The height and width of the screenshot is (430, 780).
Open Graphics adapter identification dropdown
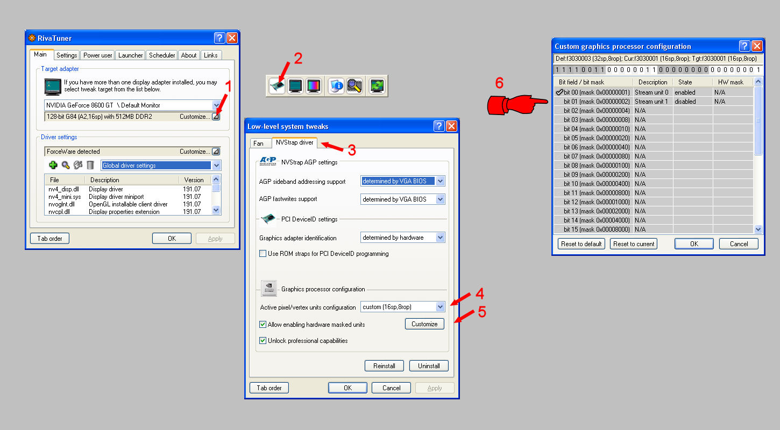(x=441, y=238)
